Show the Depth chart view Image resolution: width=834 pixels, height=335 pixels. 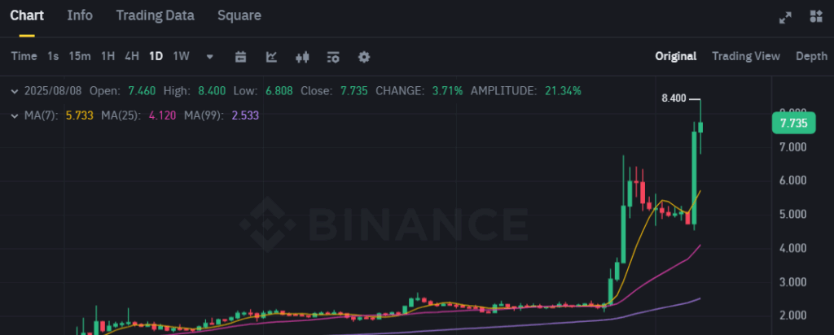(811, 56)
